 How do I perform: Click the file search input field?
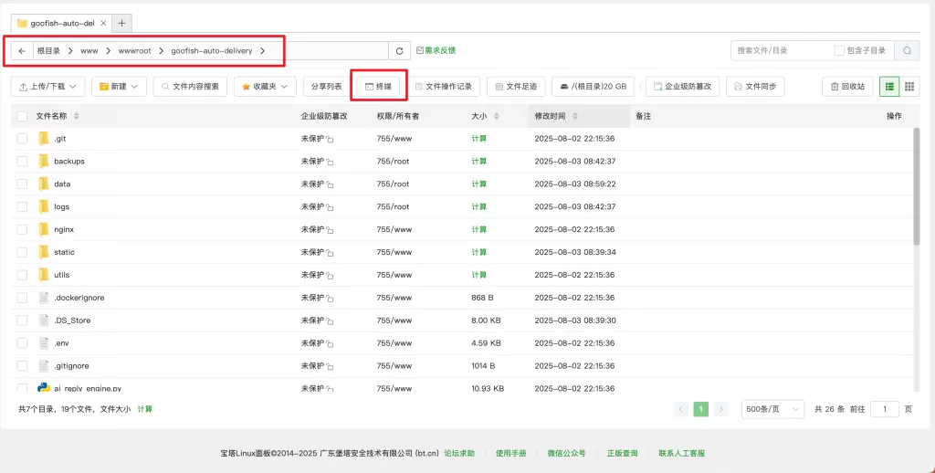[781, 51]
